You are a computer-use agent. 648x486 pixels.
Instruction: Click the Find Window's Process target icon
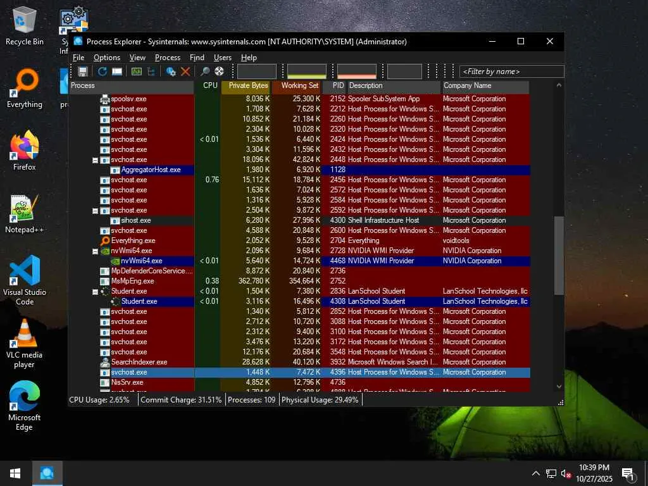(x=220, y=72)
